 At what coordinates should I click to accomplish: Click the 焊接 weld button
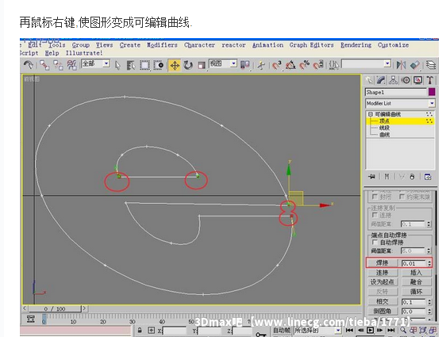pyautogui.click(x=382, y=263)
